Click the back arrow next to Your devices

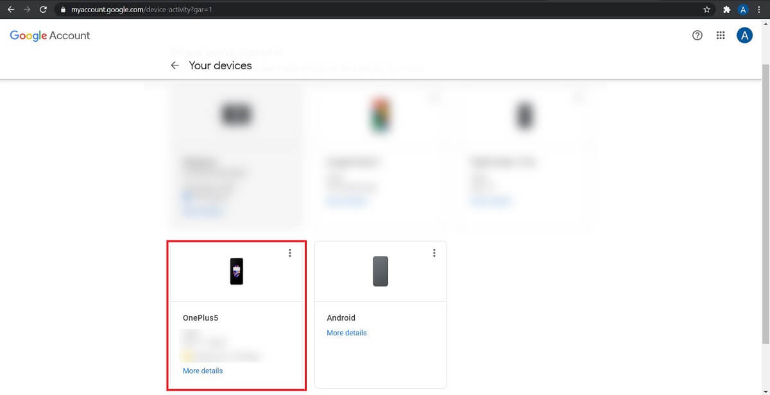(x=175, y=65)
